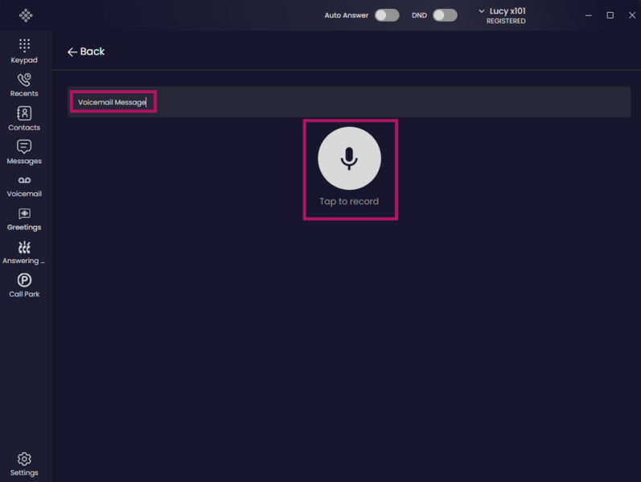Open the Recents call history
641x482 pixels.
click(24, 85)
